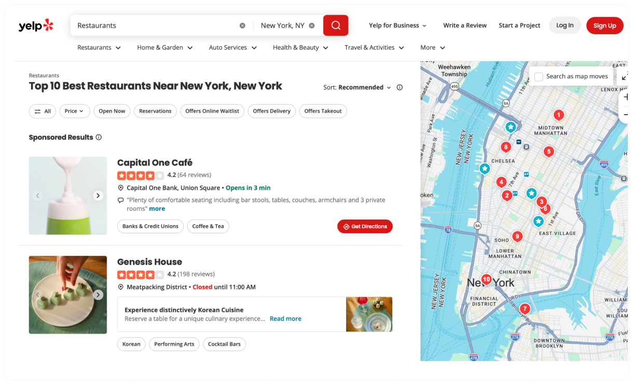Expand the More menu

click(x=433, y=48)
